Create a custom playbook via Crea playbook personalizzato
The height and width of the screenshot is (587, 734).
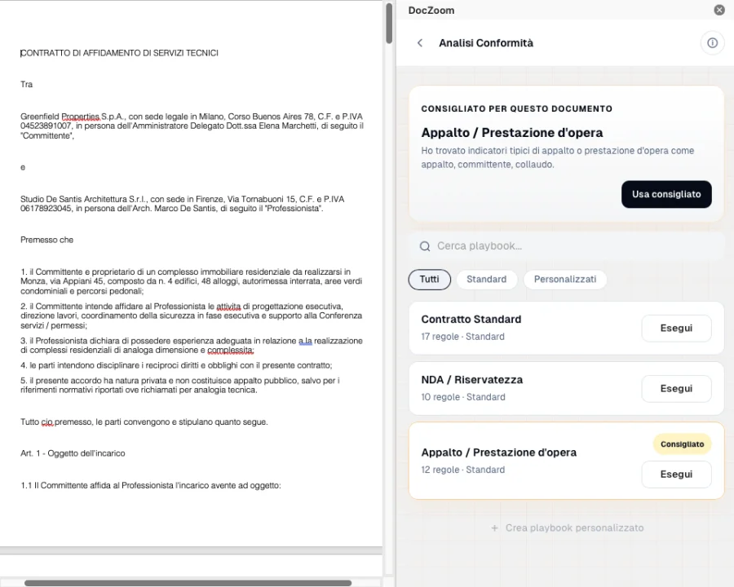click(567, 528)
